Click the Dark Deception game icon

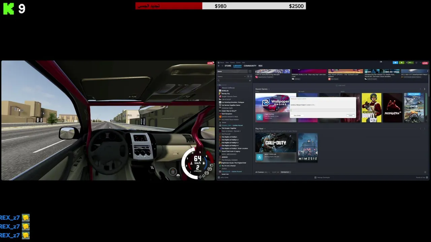220,114
